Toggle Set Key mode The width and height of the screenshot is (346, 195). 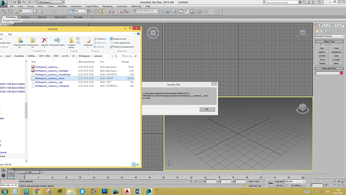[x=279, y=186]
